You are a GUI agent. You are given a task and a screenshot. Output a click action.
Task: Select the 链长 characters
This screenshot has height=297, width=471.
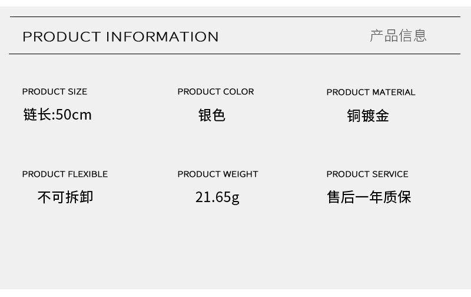click(x=38, y=114)
